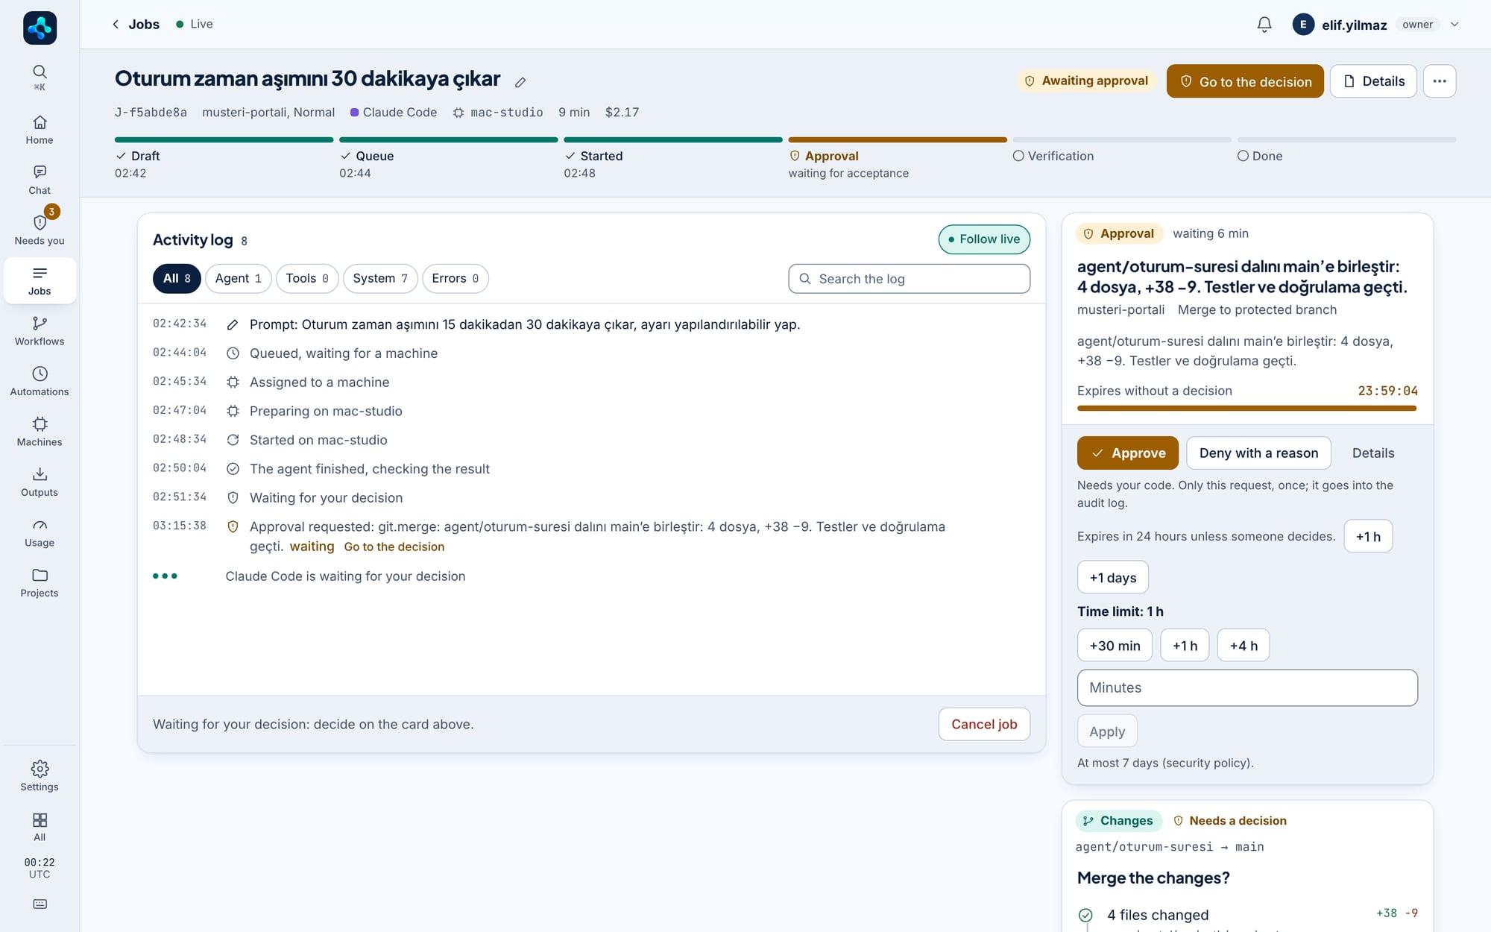This screenshot has height=932, width=1491.
Task: Open Chat from the sidebar
Action: point(40,180)
